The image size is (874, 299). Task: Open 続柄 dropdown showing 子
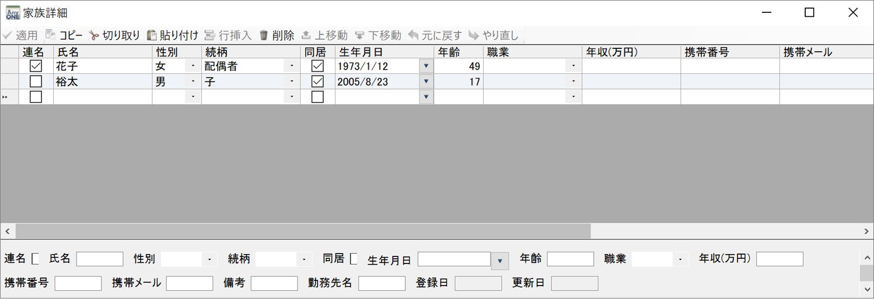coord(292,82)
